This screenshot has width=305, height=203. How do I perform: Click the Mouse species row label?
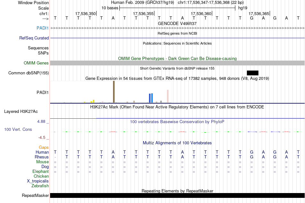[42, 162]
